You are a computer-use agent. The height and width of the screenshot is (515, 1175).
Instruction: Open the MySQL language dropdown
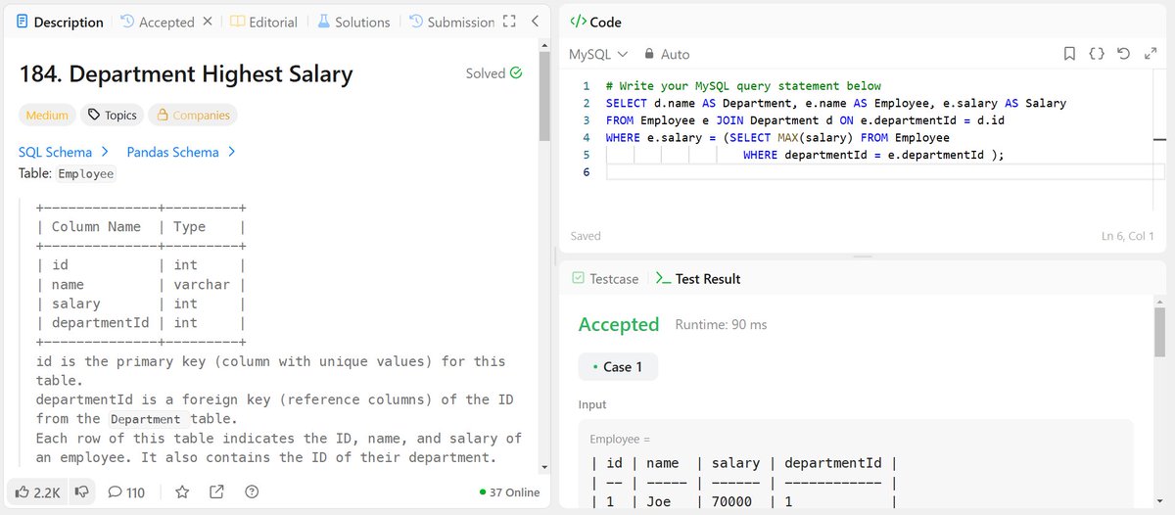click(x=598, y=54)
